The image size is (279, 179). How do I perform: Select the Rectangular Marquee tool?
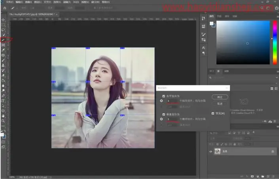pyautogui.click(x=3, y=25)
